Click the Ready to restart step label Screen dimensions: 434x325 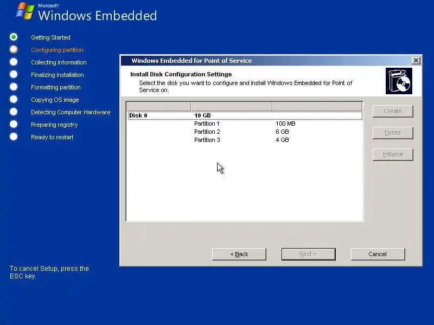52,137
